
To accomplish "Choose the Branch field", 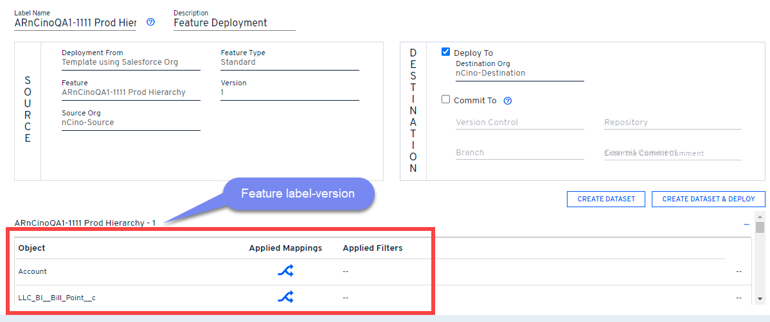I will tap(519, 153).
